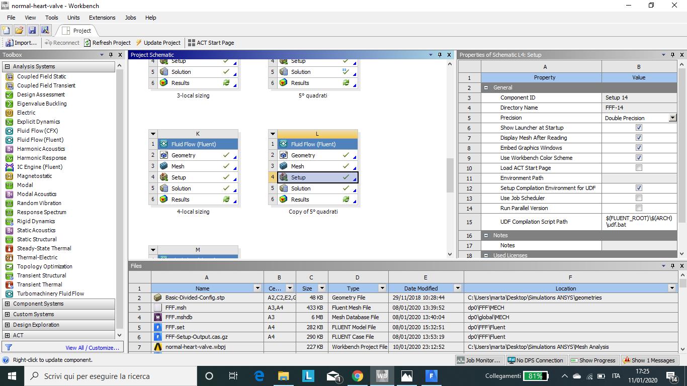This screenshot has width=687, height=386.
Task: Enable Load ACT Start Page checkbox
Action: coord(639,168)
